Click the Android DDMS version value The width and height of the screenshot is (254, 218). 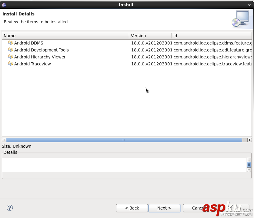(151, 43)
